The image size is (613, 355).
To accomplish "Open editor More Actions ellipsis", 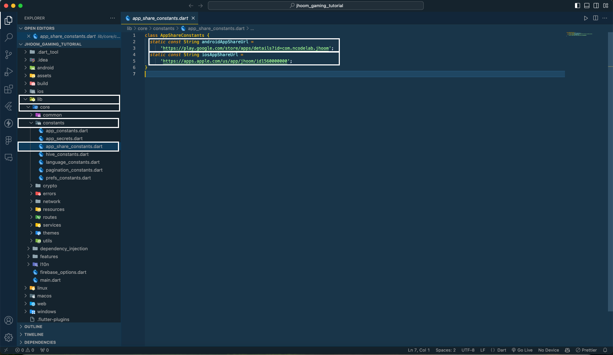I will click(605, 18).
